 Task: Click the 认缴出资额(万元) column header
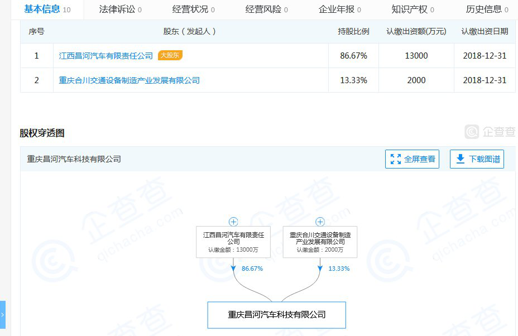coord(416,31)
